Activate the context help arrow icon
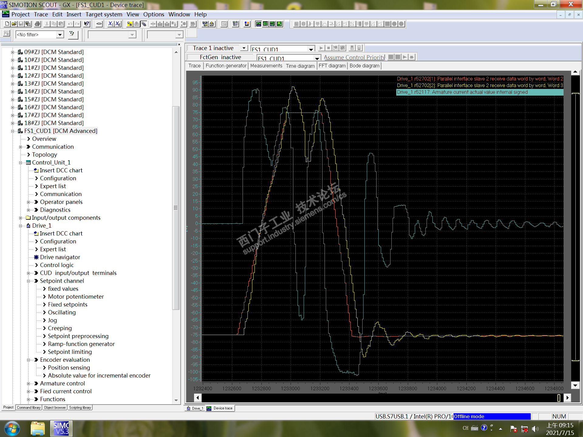 pyautogui.click(x=87, y=24)
